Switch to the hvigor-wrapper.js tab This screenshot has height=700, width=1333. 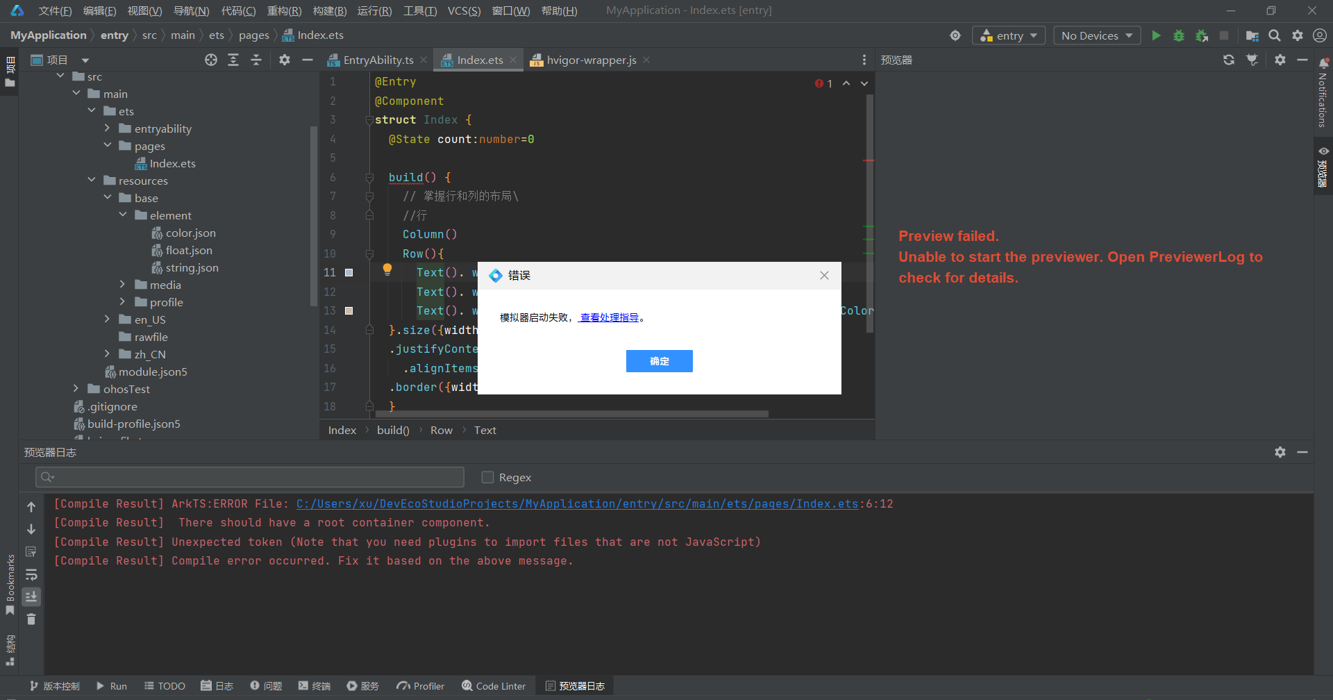[592, 60]
